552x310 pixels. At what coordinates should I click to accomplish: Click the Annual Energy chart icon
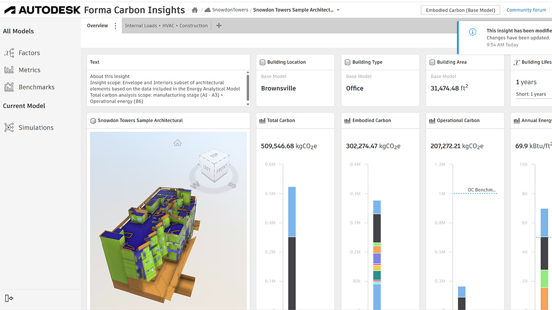(x=517, y=121)
